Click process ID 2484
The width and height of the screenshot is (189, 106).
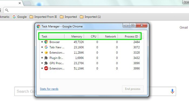[x=136, y=42]
